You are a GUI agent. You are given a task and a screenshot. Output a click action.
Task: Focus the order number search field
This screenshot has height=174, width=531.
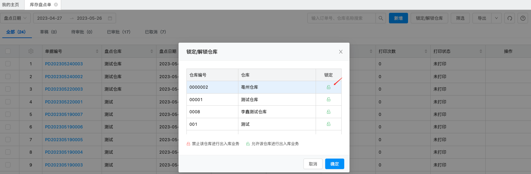342,18
